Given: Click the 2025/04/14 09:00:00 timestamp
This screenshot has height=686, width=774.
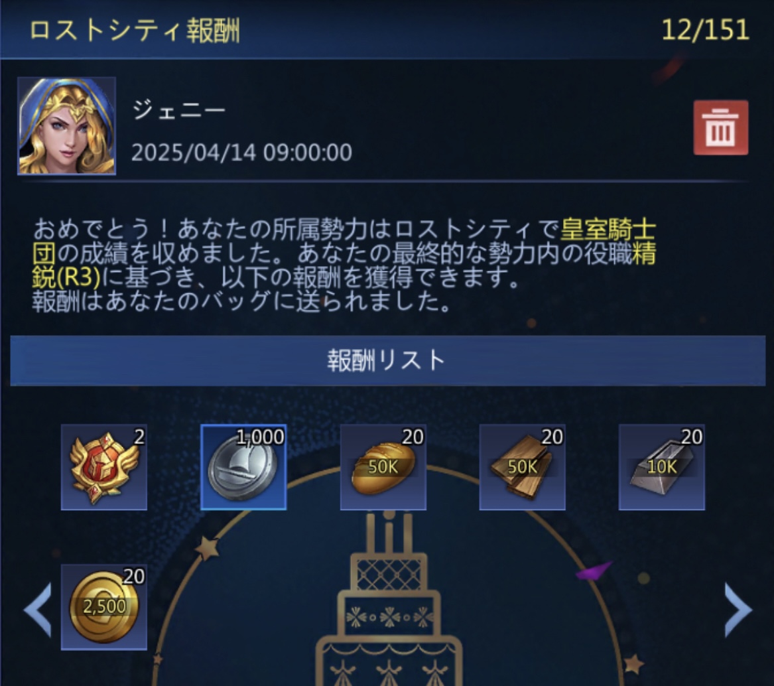Looking at the screenshot, I should [241, 152].
